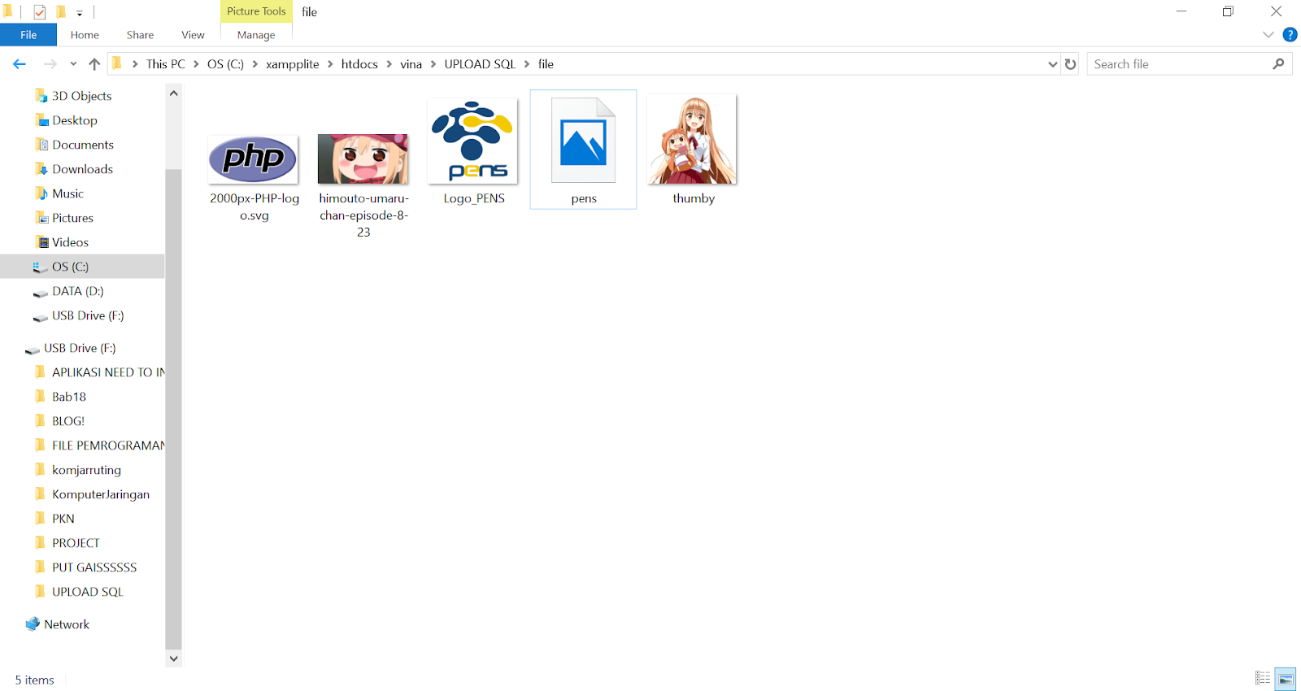Open PROJECT folder in sidebar
1301x691 pixels.
[76, 543]
